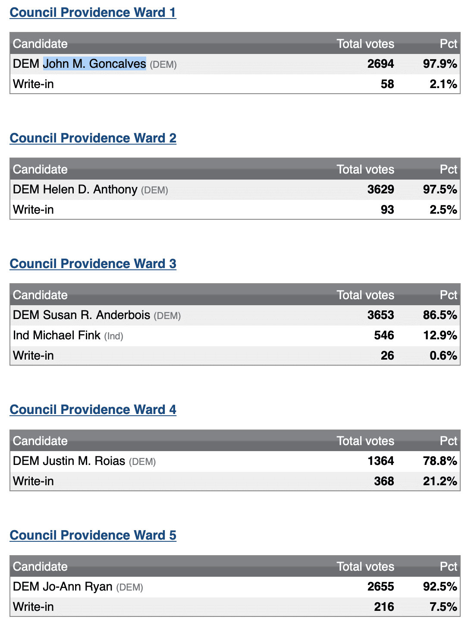Click Ward 1 Total votes column header
Viewport: 471px width, 632px height.
pyautogui.click(x=365, y=44)
